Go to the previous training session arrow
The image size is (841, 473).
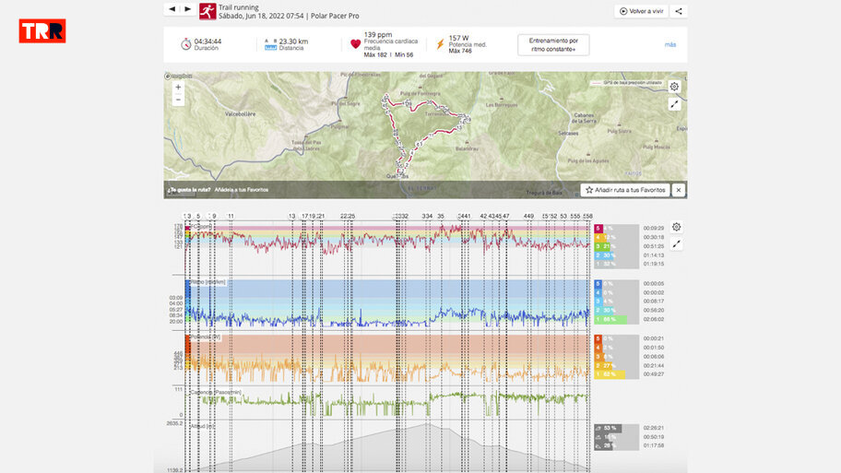coord(172,9)
